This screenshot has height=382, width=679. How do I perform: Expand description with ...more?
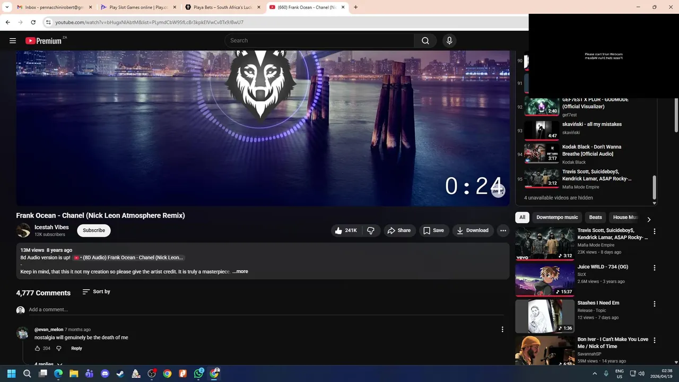pos(240,272)
